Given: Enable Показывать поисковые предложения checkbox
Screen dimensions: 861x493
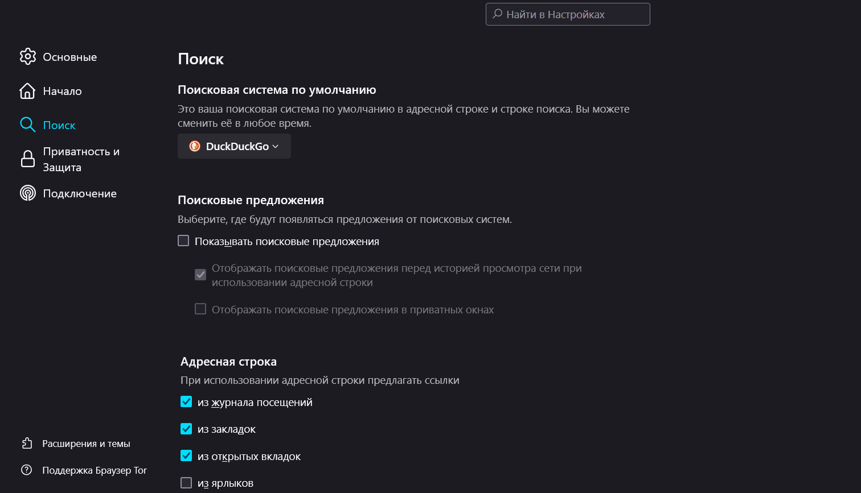Looking at the screenshot, I should point(183,241).
